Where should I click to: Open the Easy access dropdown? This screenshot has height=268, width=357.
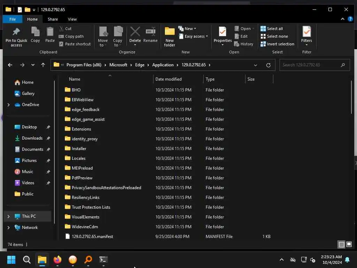[193, 36]
